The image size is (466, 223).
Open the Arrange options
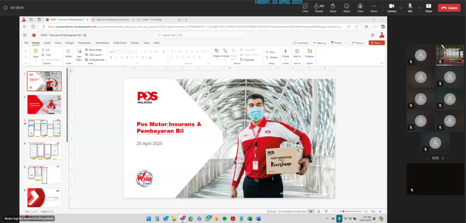225,53
